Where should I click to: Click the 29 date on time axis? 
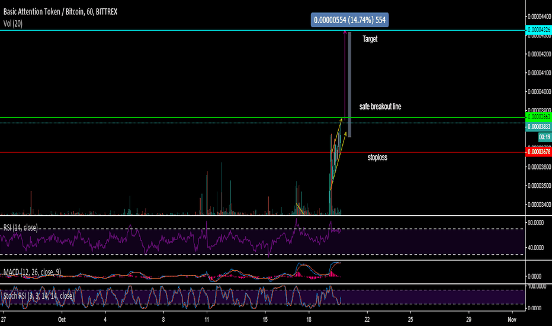coord(468,319)
